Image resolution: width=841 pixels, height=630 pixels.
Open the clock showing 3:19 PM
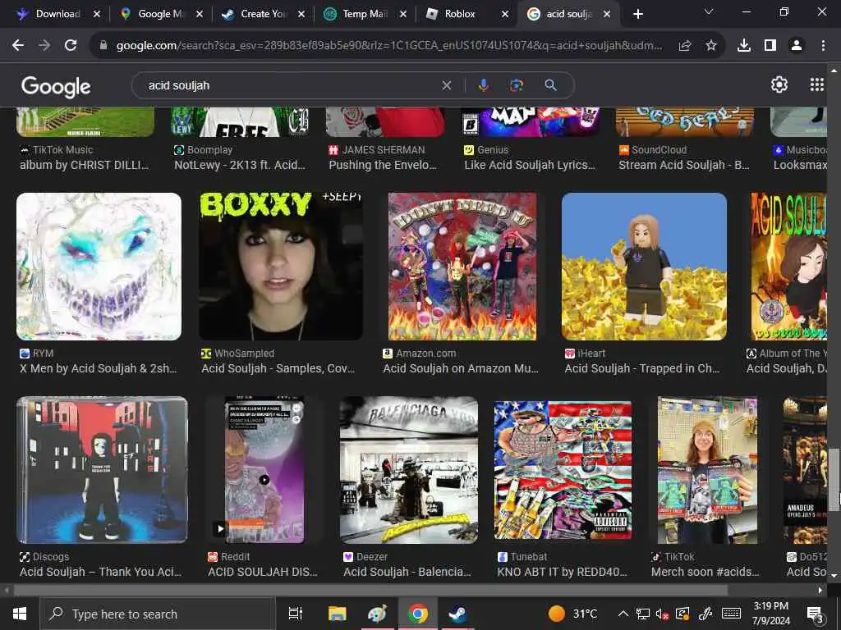[770, 614]
